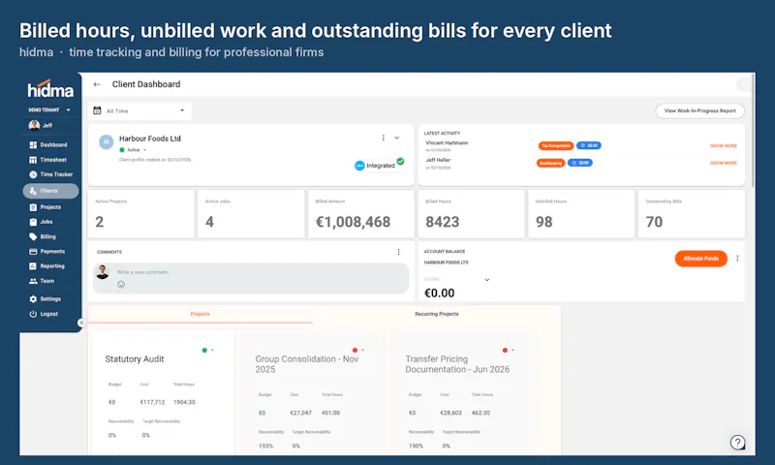The image size is (775, 465).
Task: Click Group Consolidation total hours 451:00
Action: 330,413
